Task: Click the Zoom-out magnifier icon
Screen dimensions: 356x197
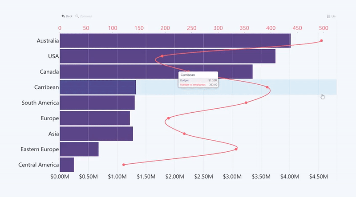Action: pos(77,16)
